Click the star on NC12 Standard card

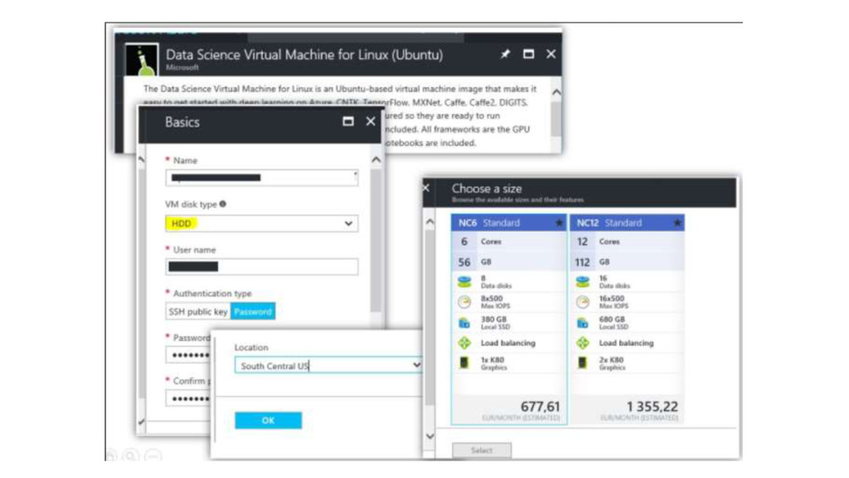click(x=677, y=222)
